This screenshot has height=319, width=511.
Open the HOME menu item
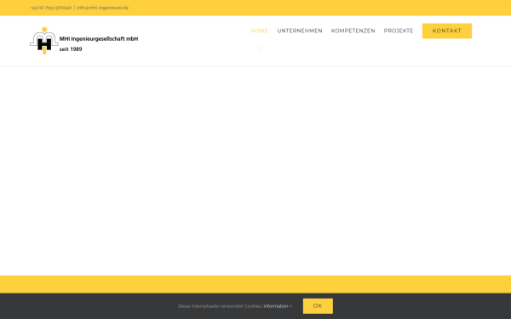[x=260, y=31]
